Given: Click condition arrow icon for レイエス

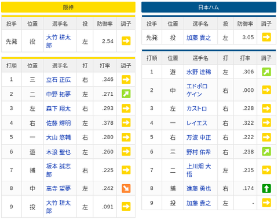Looking at the screenshot, I should [266, 123].
